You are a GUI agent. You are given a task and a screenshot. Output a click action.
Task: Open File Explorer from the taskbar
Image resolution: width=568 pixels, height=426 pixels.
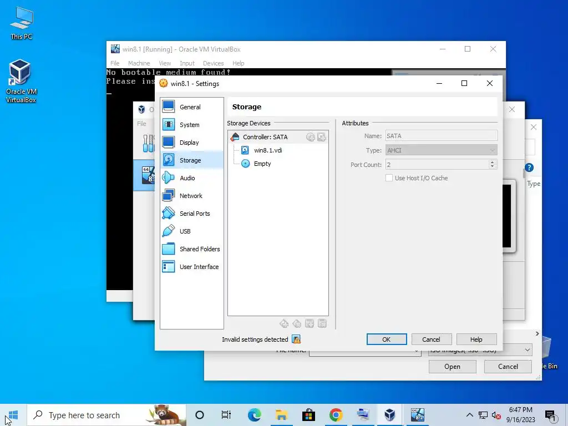[281, 415]
